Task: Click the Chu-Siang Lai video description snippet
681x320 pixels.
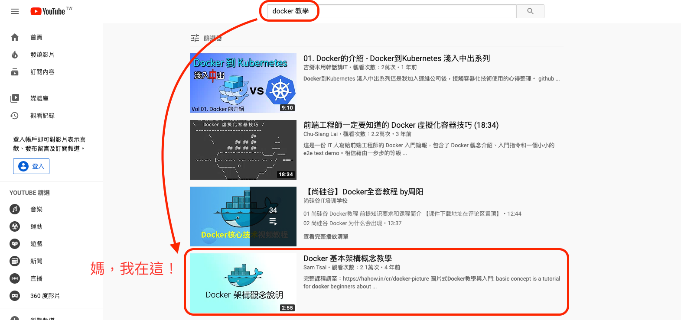Action: point(429,149)
